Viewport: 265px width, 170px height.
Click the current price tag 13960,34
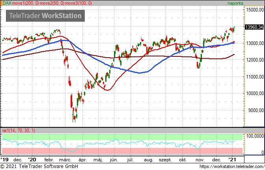click(x=254, y=27)
